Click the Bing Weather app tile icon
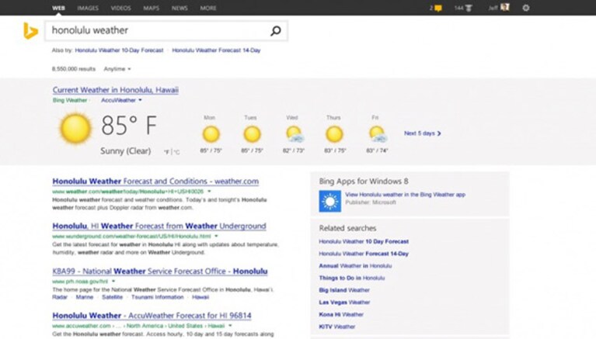 [x=330, y=201]
